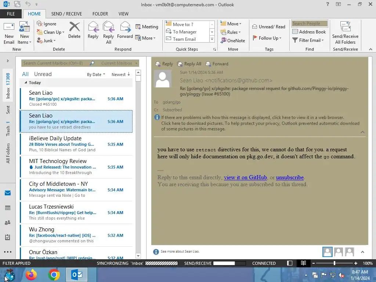Image resolution: width=376 pixels, height=282 pixels.
Task: Click info bar to download pictures
Action: tap(260, 126)
